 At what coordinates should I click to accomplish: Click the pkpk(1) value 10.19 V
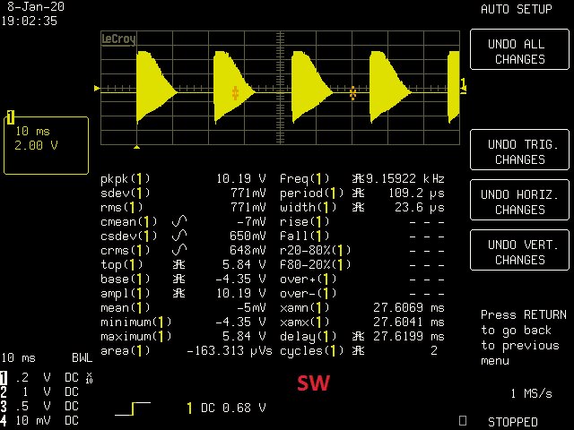point(241,178)
